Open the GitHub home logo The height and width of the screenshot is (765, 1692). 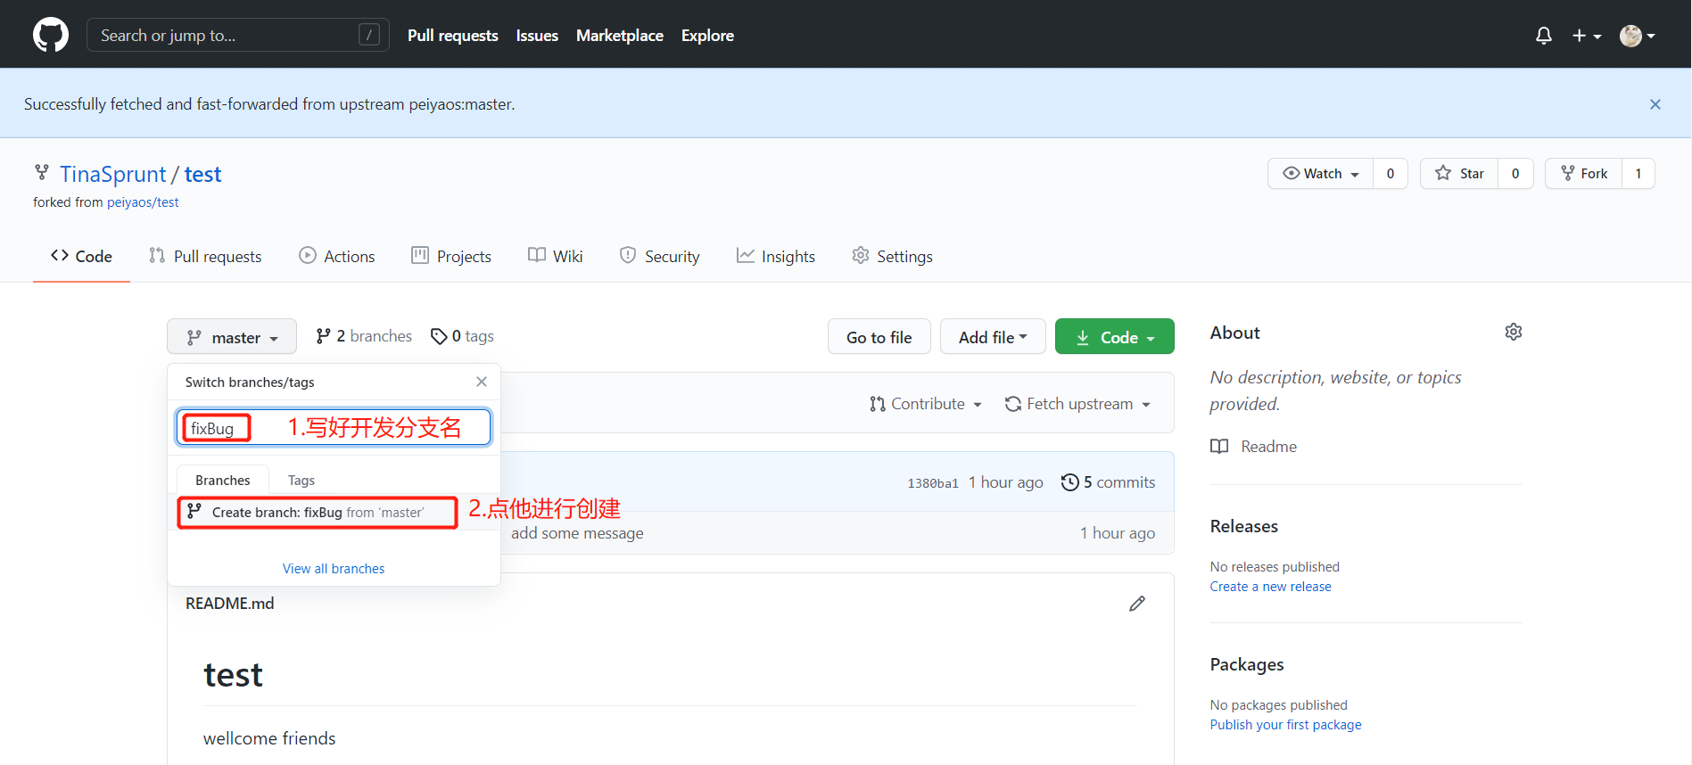coord(51,35)
